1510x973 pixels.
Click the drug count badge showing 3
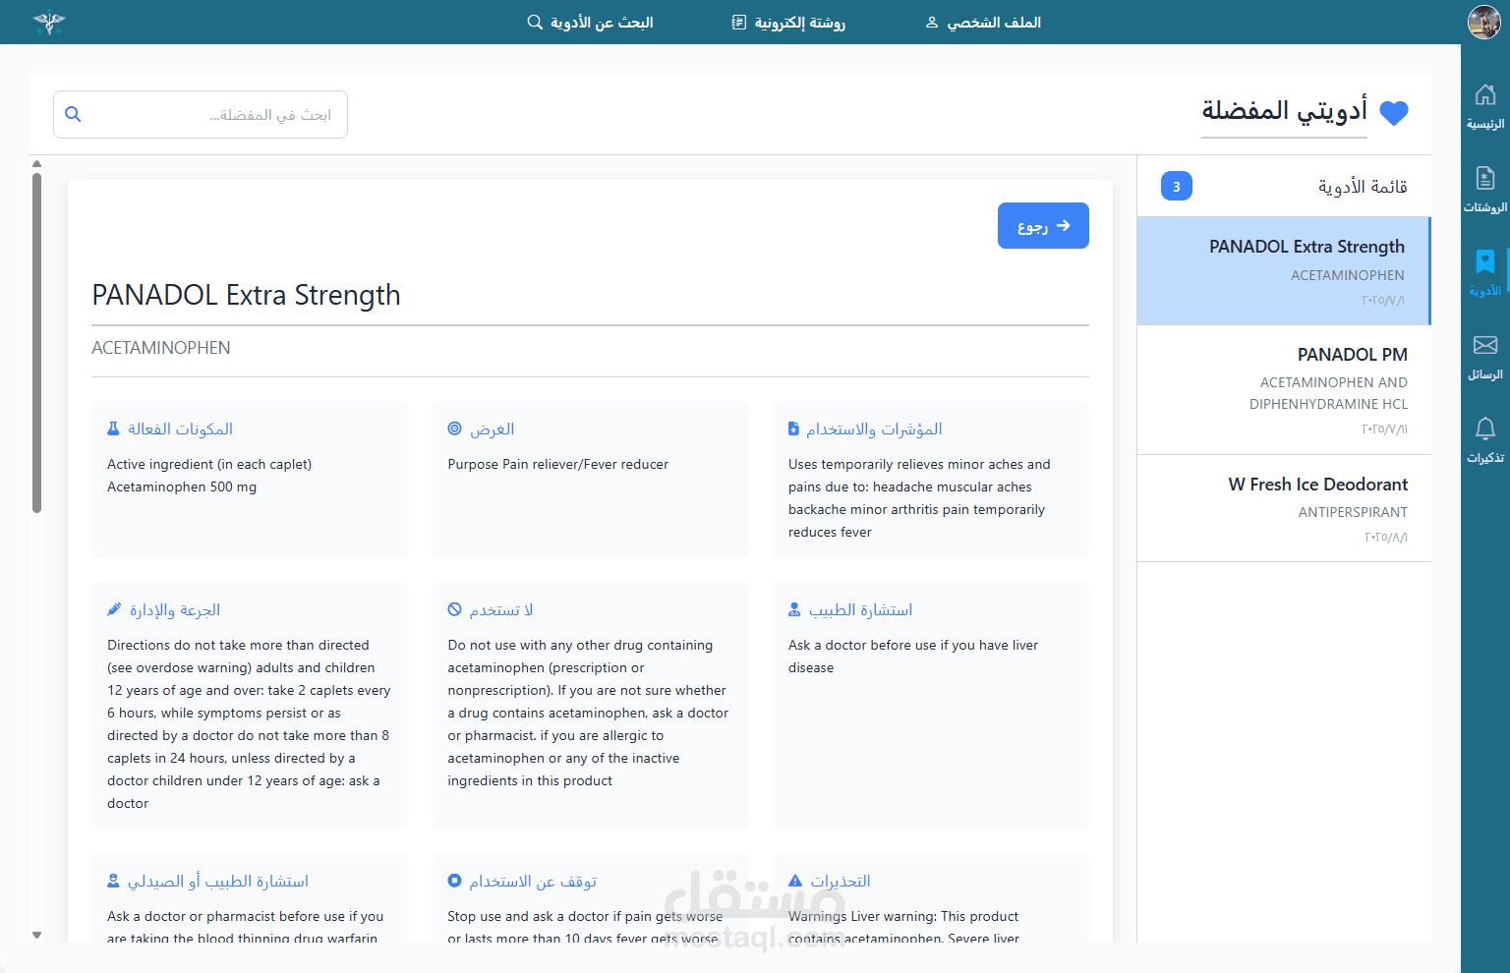pos(1176,187)
